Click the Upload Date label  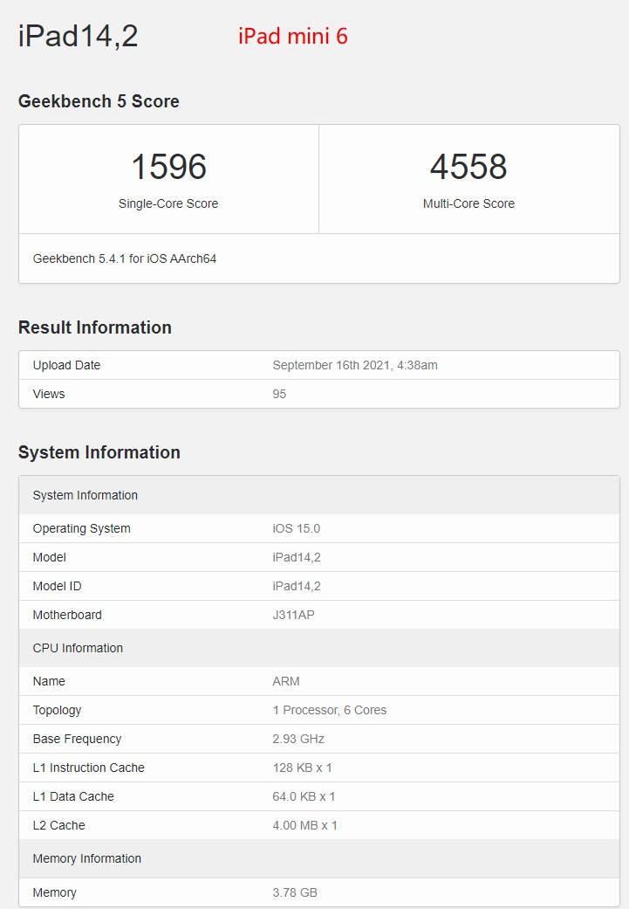[x=66, y=365]
